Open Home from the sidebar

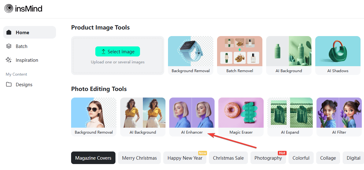pyautogui.click(x=30, y=32)
